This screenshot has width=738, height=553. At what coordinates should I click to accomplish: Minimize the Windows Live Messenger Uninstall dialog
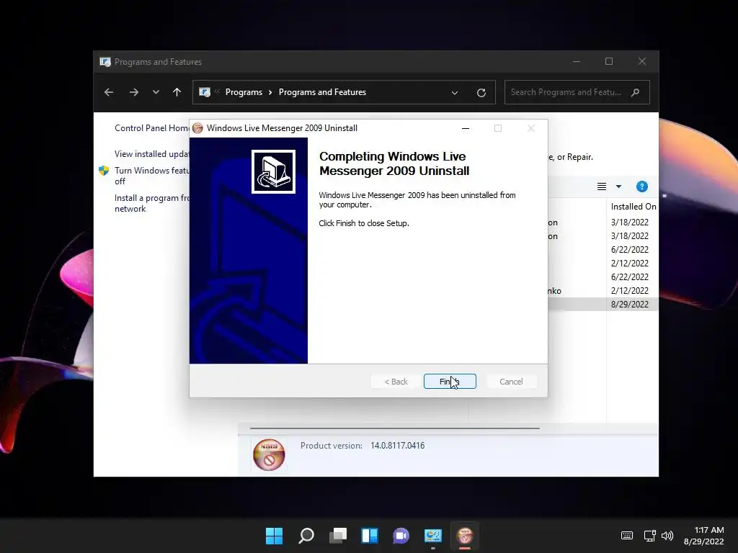[466, 128]
